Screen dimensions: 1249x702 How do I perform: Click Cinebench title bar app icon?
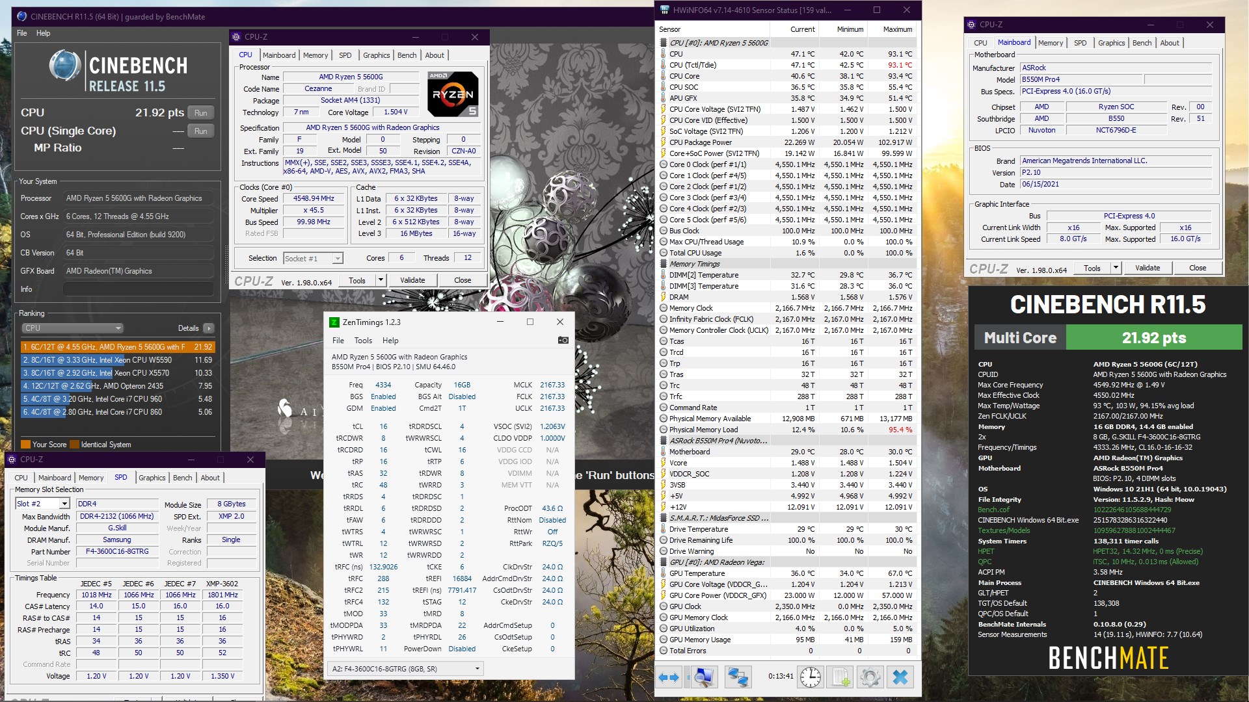tap(21, 16)
